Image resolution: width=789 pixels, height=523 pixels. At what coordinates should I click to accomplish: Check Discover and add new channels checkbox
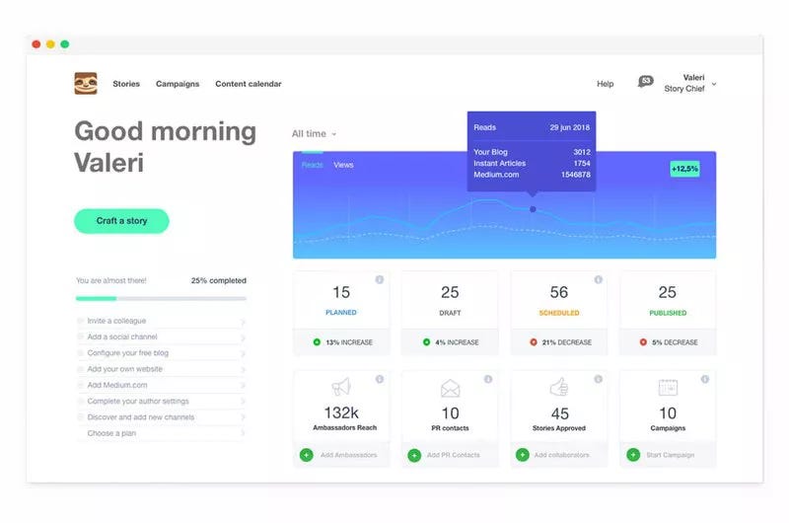point(80,417)
